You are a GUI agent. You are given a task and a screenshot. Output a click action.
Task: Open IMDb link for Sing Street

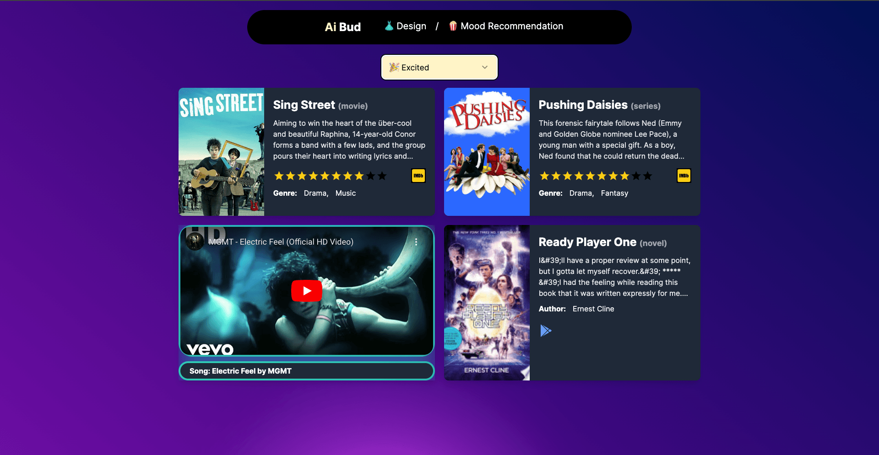point(418,176)
